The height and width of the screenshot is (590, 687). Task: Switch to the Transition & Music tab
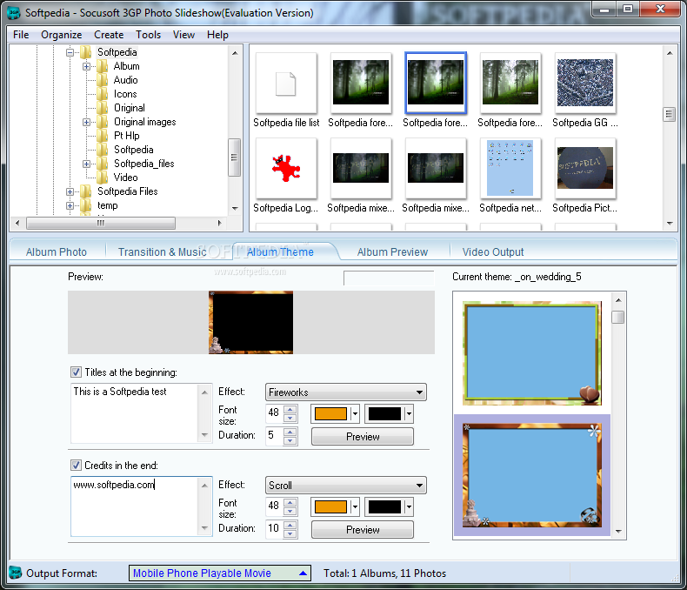162,252
